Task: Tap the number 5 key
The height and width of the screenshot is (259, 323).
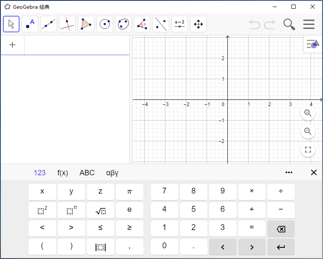Action: tap(194, 210)
